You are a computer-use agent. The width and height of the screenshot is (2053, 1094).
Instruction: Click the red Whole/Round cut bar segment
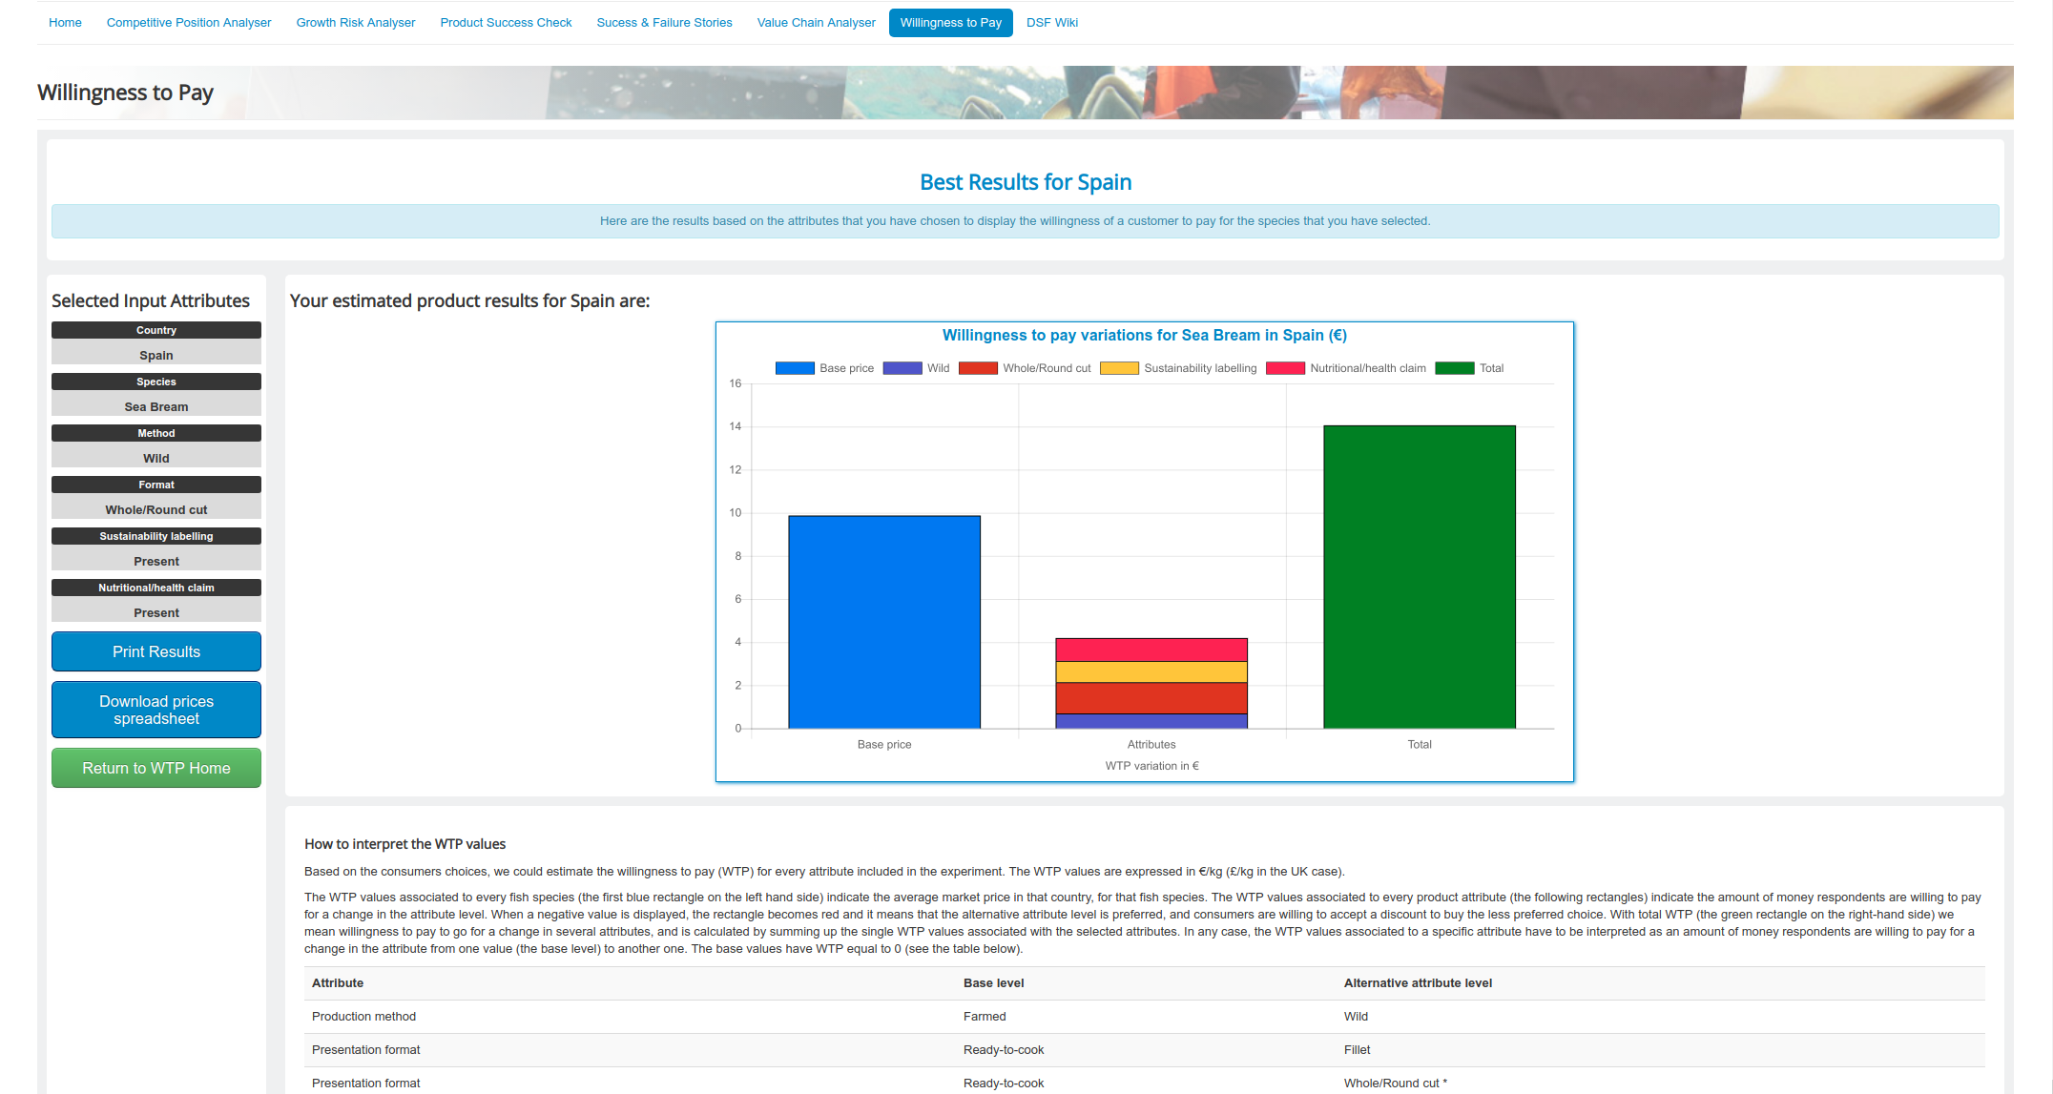point(1151,698)
